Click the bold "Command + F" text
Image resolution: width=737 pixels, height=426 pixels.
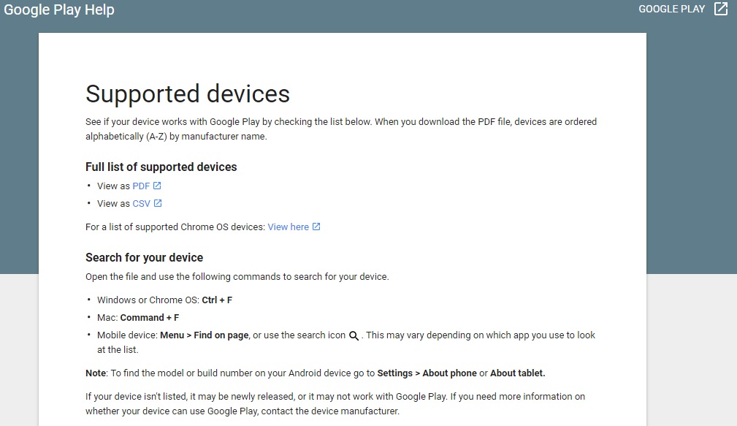tap(150, 318)
